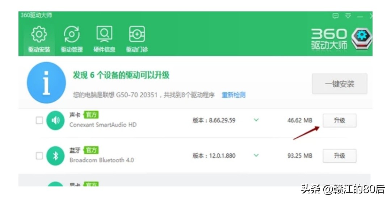Switch to the 驱动管理 tab

pos(72,39)
